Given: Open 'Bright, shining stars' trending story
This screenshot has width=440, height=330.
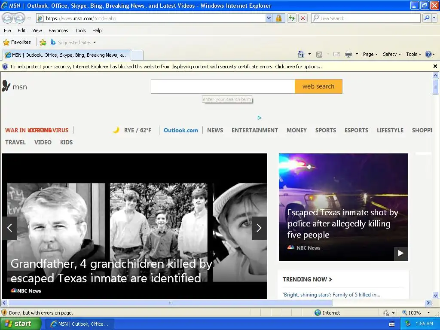Looking at the screenshot, I should point(331,295).
